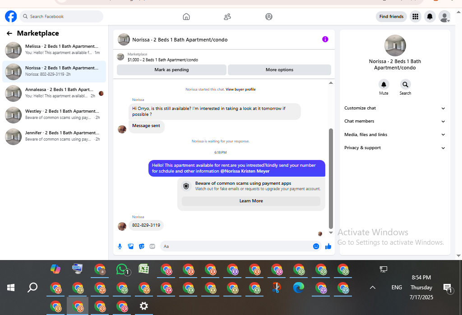Open WhatsApp from the taskbar
462x315 pixels.
point(122,269)
